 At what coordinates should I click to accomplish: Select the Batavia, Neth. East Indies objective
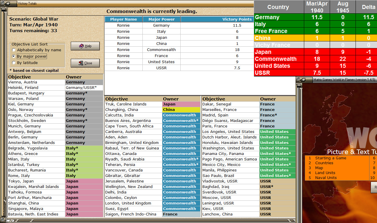[36, 214]
